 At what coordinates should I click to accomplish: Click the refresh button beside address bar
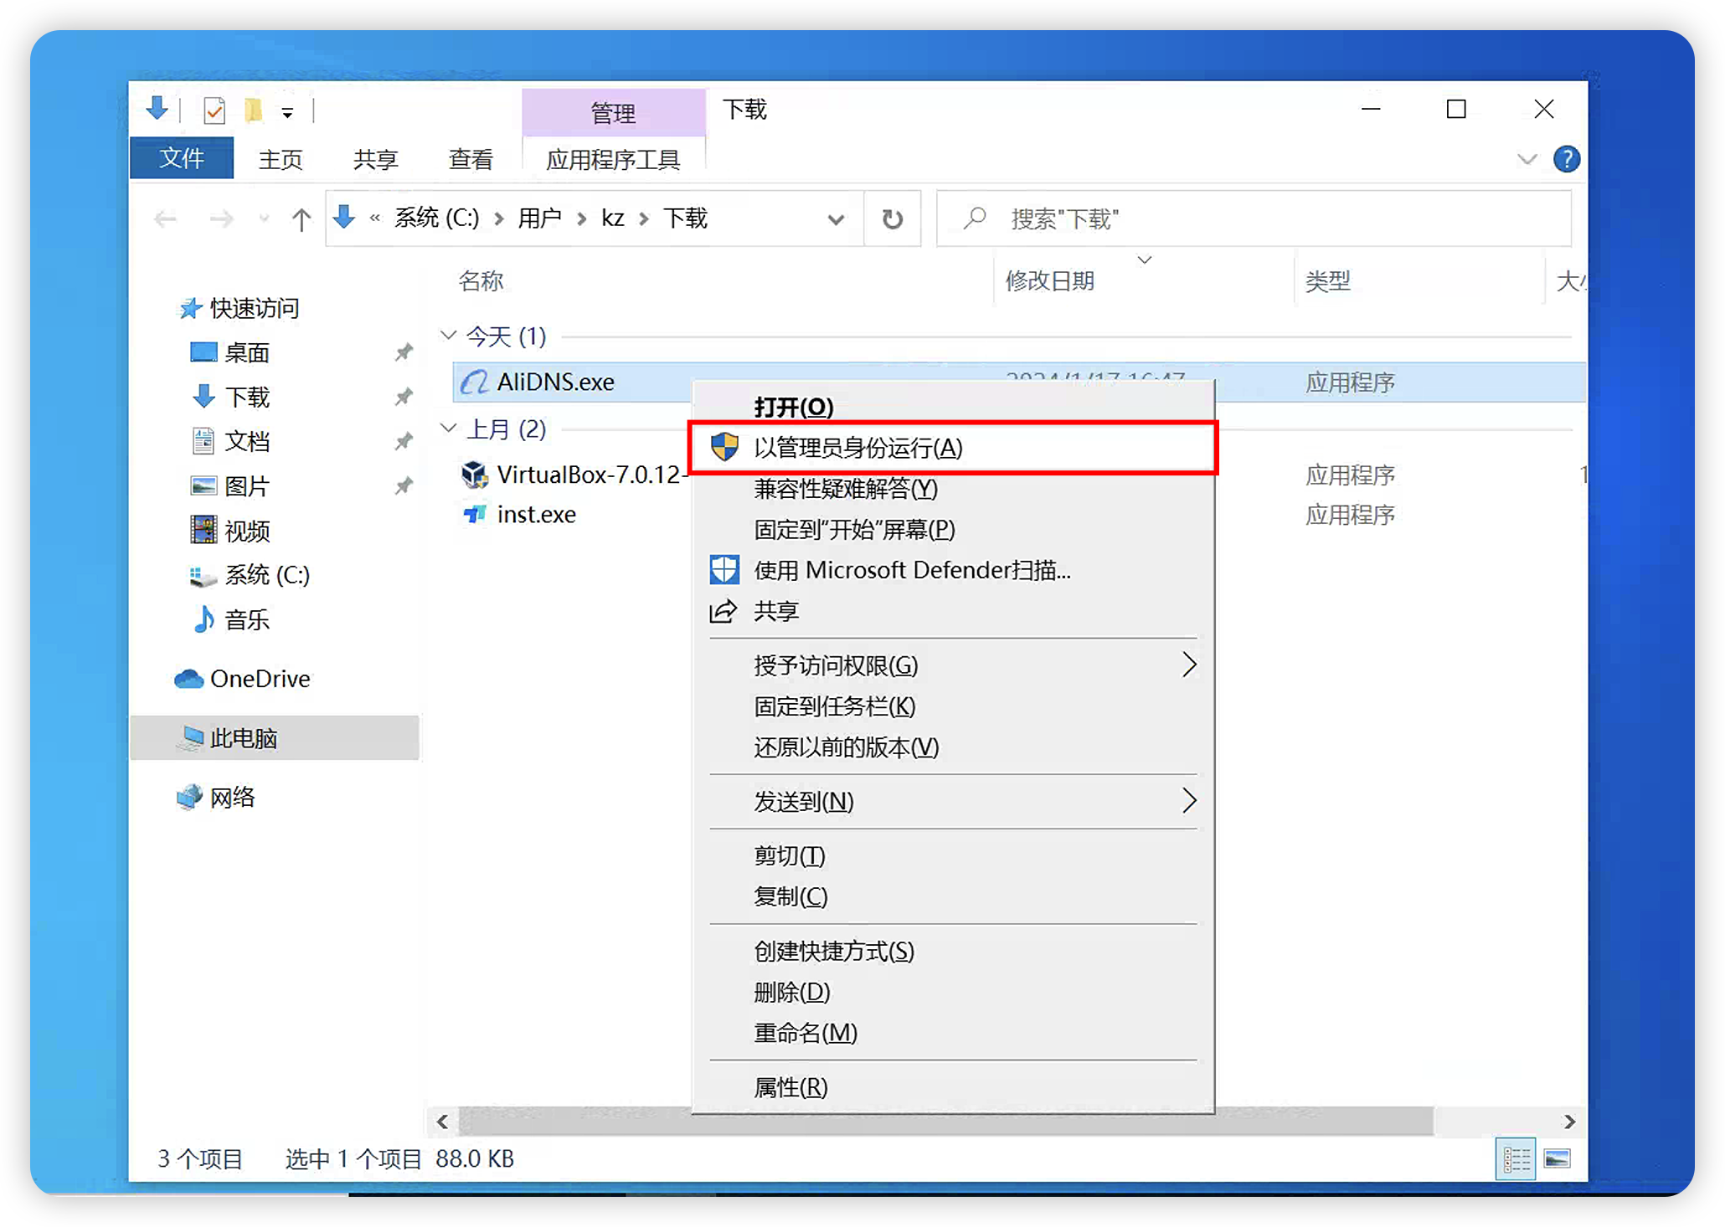click(x=893, y=218)
